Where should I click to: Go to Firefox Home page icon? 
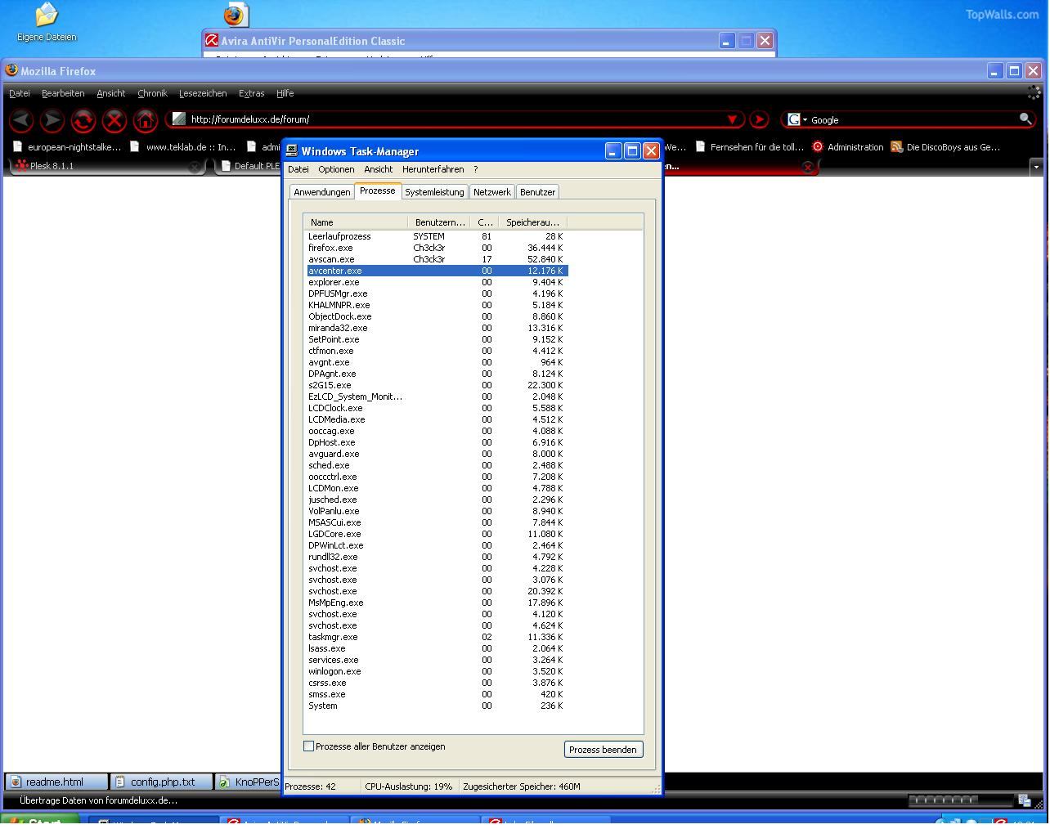146,120
